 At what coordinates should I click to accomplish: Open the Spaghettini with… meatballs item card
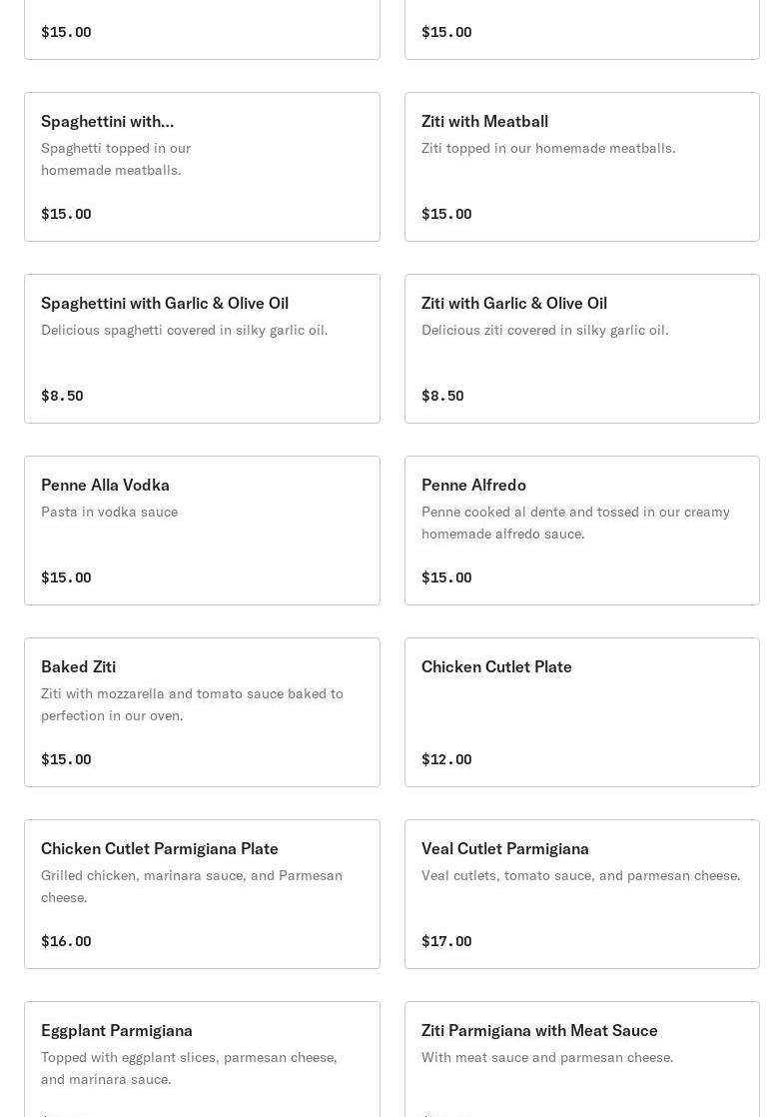[202, 167]
